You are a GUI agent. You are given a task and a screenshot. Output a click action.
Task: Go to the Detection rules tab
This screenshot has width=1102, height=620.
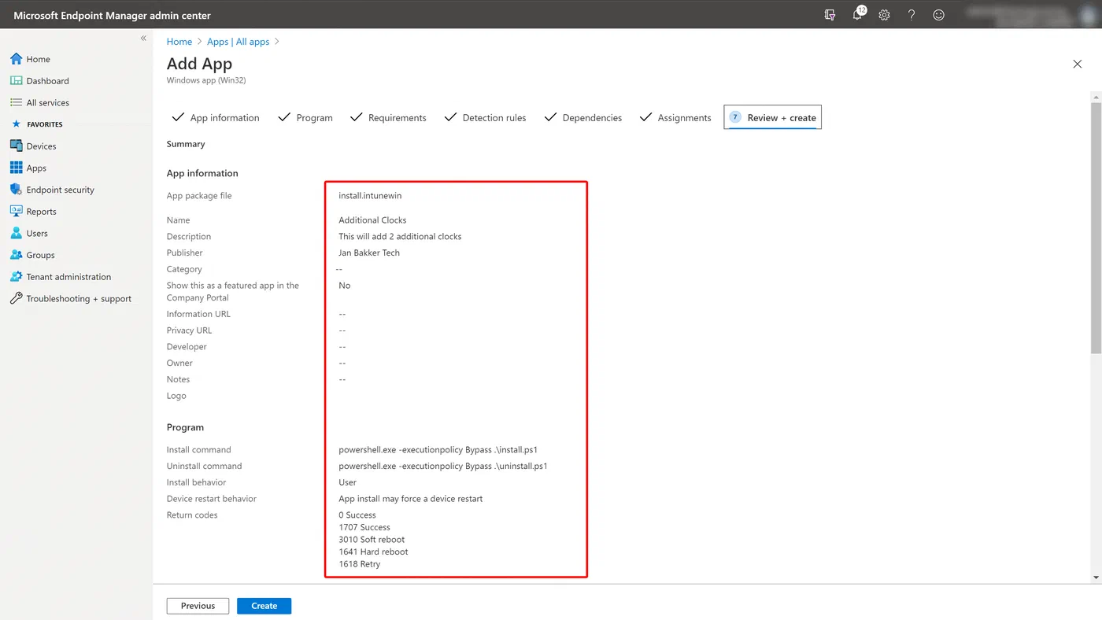pos(485,117)
